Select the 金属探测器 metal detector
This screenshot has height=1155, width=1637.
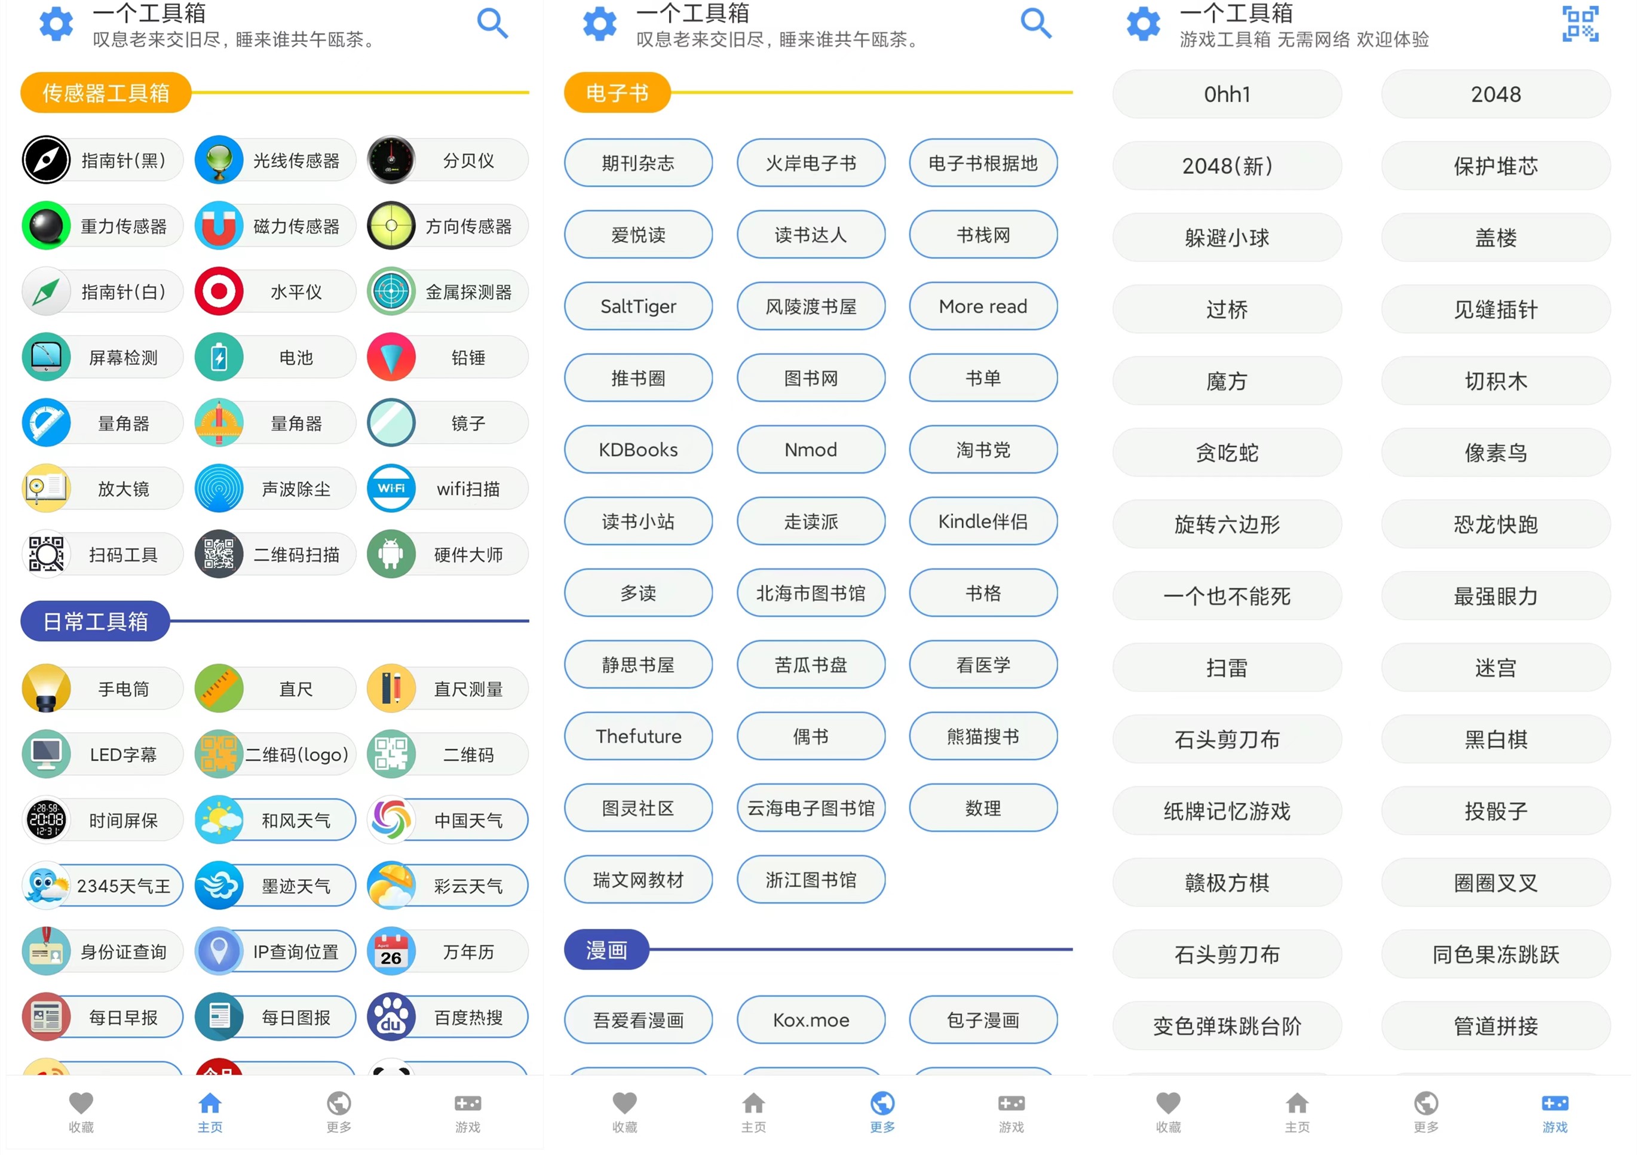446,291
